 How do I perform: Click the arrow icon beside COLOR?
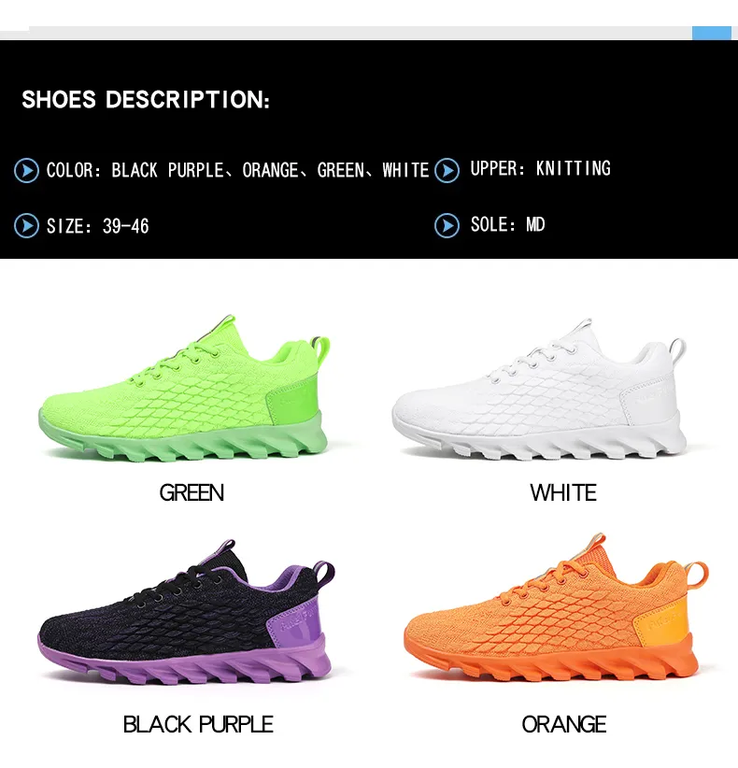pos(26,171)
